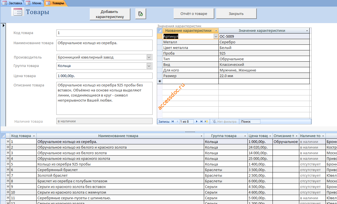Expand row for product code 5
This screenshot has width=337, height=204.
pyautogui.click(x=8, y=164)
